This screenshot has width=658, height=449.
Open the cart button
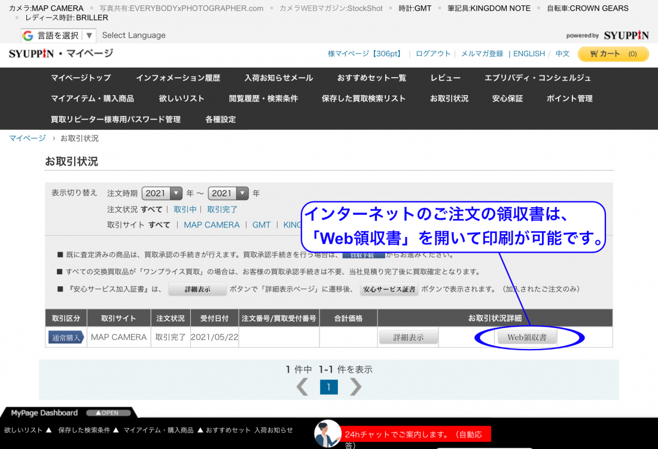coord(613,54)
